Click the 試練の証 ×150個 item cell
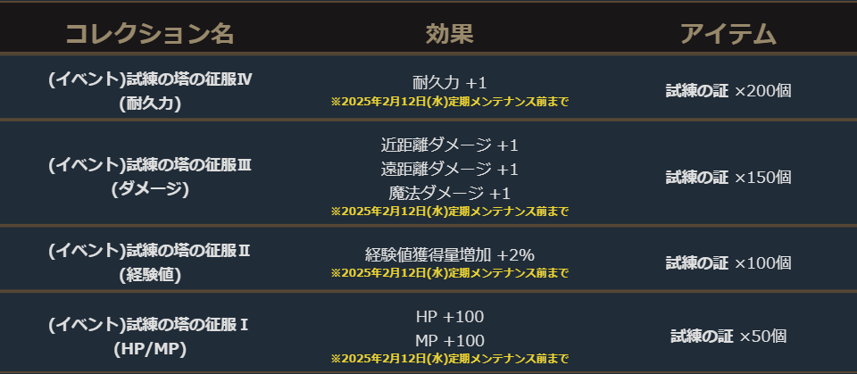857x374 pixels. [x=728, y=177]
